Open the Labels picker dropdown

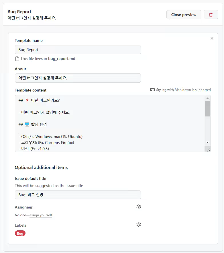point(139,224)
